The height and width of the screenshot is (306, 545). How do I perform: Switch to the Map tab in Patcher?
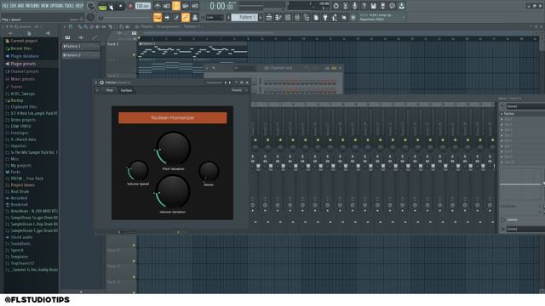[x=110, y=90]
